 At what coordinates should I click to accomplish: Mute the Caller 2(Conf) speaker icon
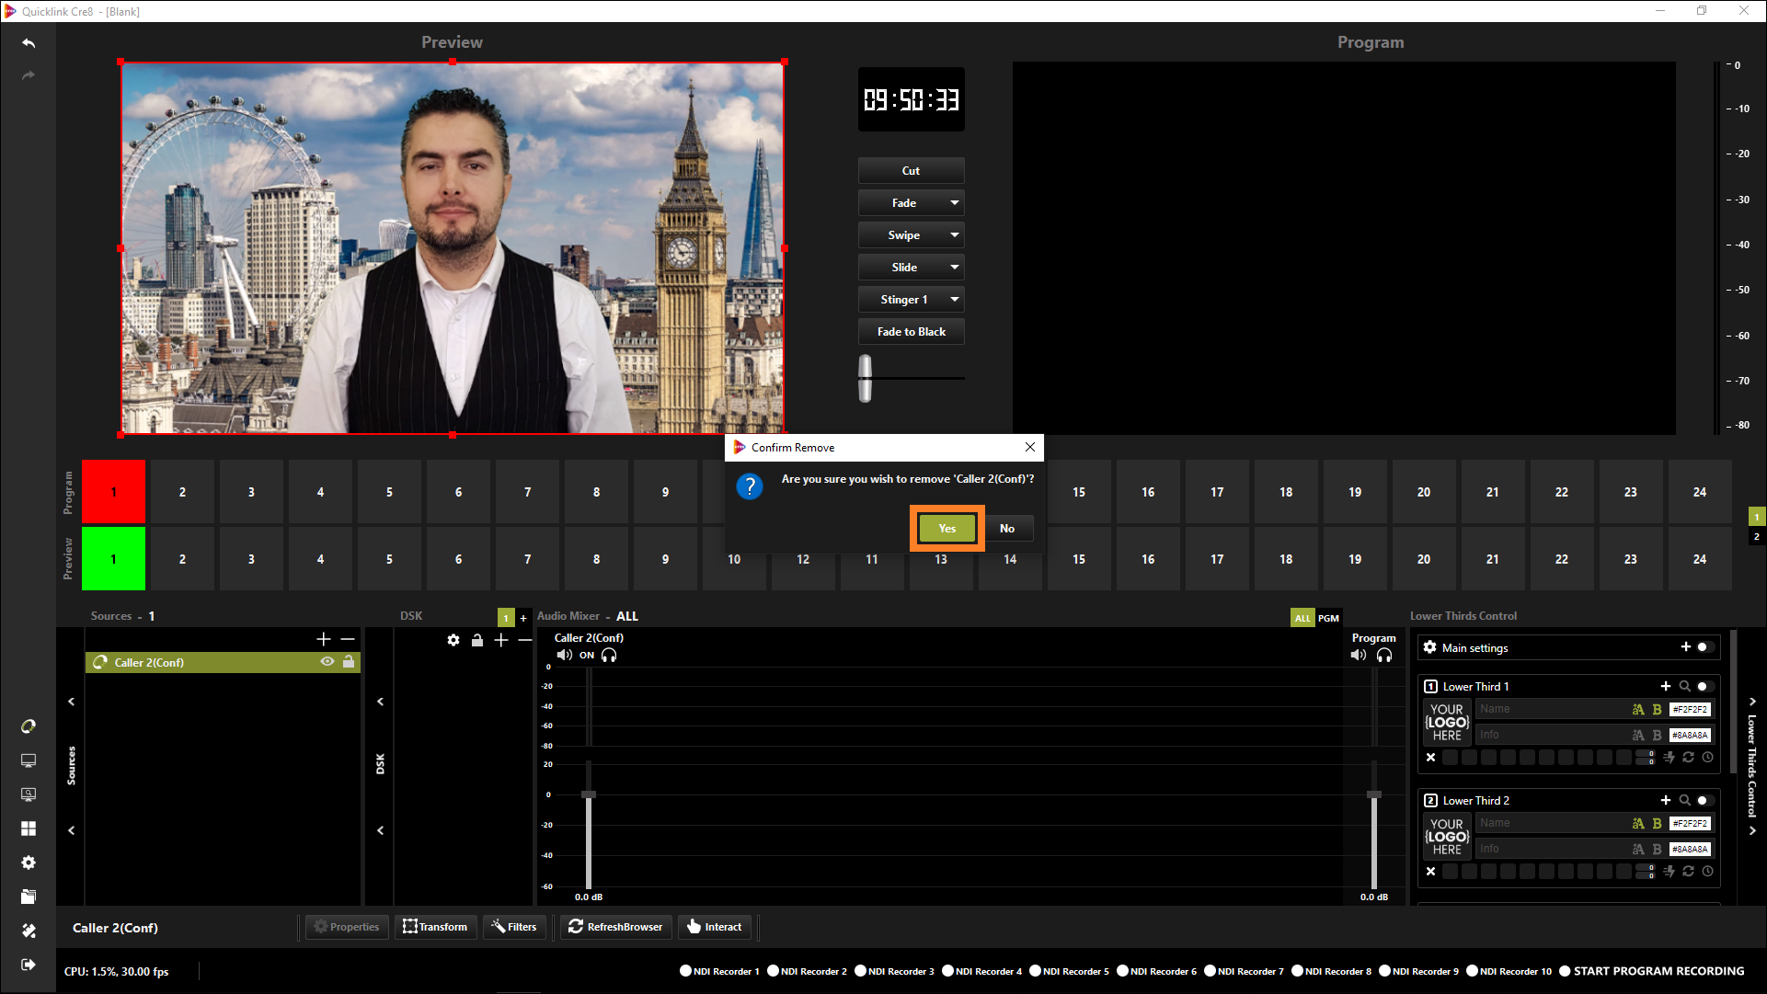coord(564,656)
